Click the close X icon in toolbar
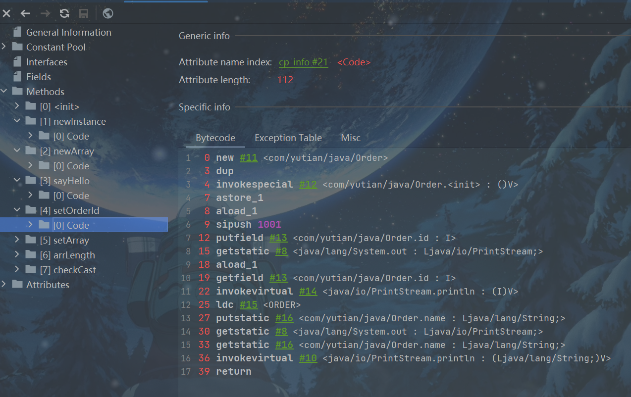The width and height of the screenshot is (631, 397). 6,13
